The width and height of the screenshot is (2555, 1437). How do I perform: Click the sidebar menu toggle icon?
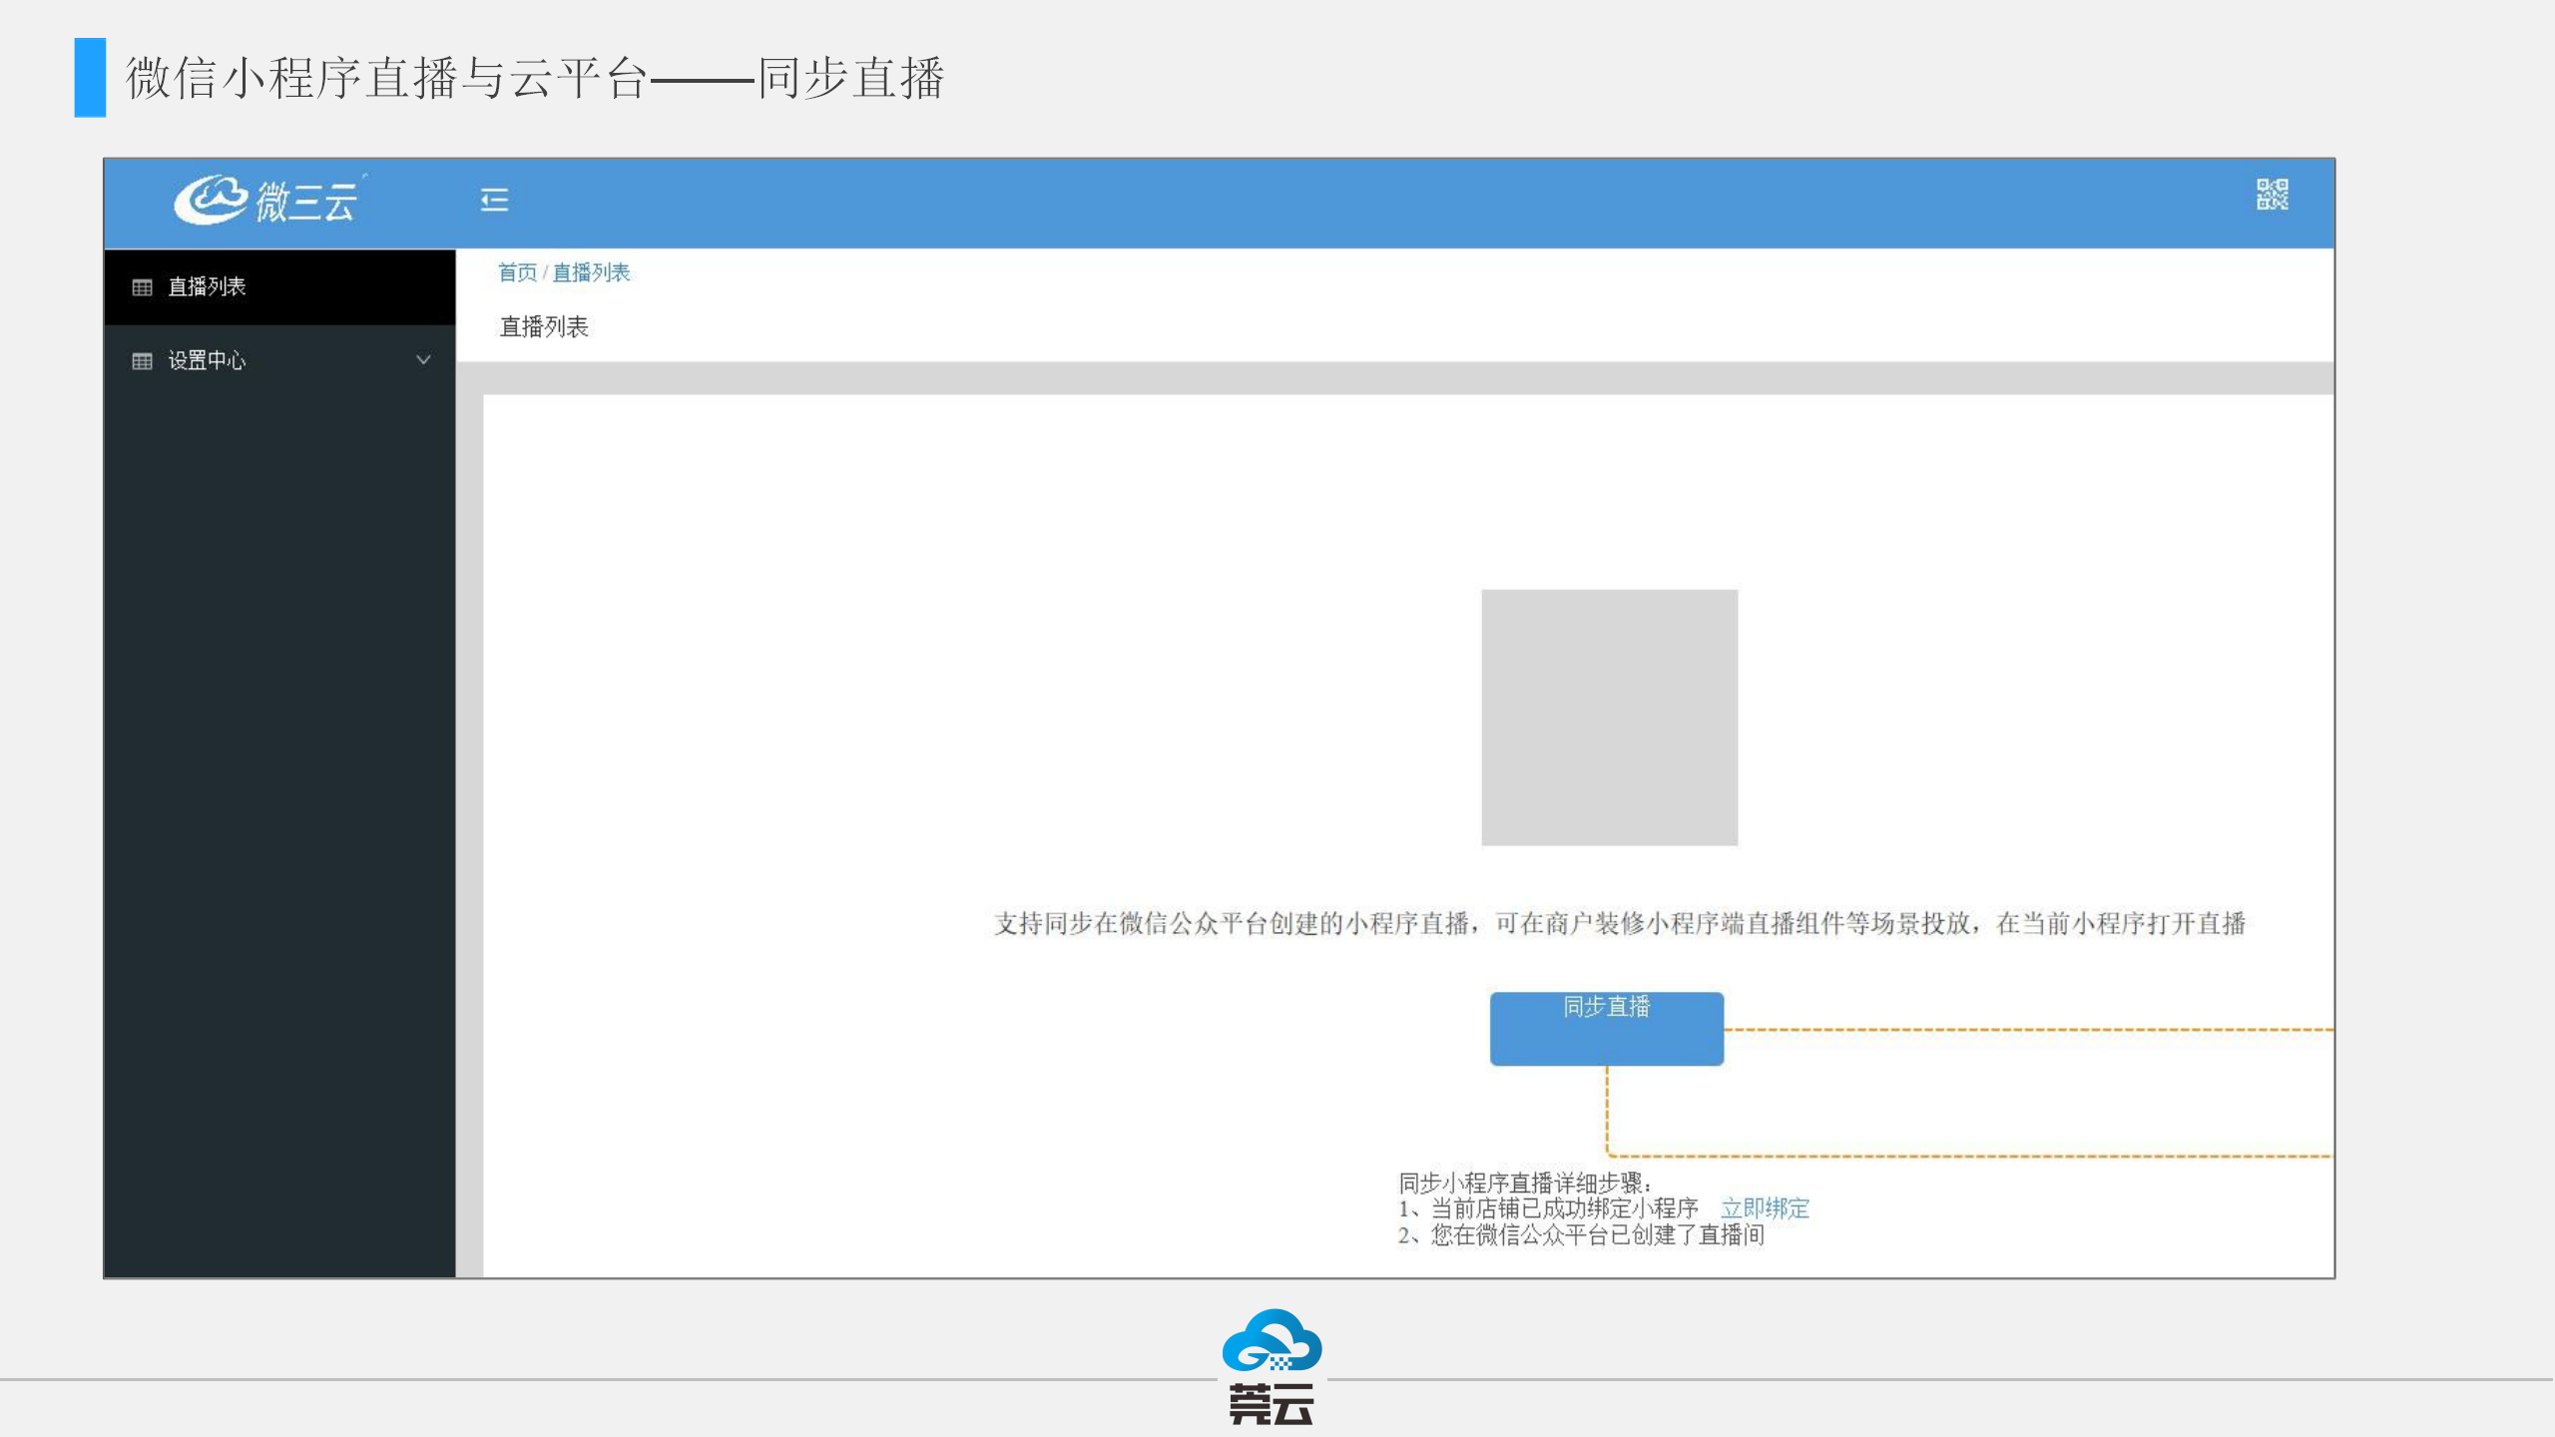pyautogui.click(x=495, y=200)
